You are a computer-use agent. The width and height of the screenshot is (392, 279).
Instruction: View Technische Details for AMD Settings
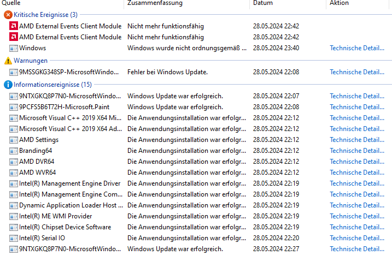(357, 140)
